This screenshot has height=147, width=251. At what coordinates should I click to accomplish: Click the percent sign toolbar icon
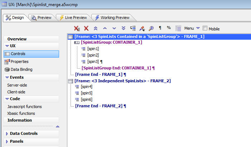[169, 28]
